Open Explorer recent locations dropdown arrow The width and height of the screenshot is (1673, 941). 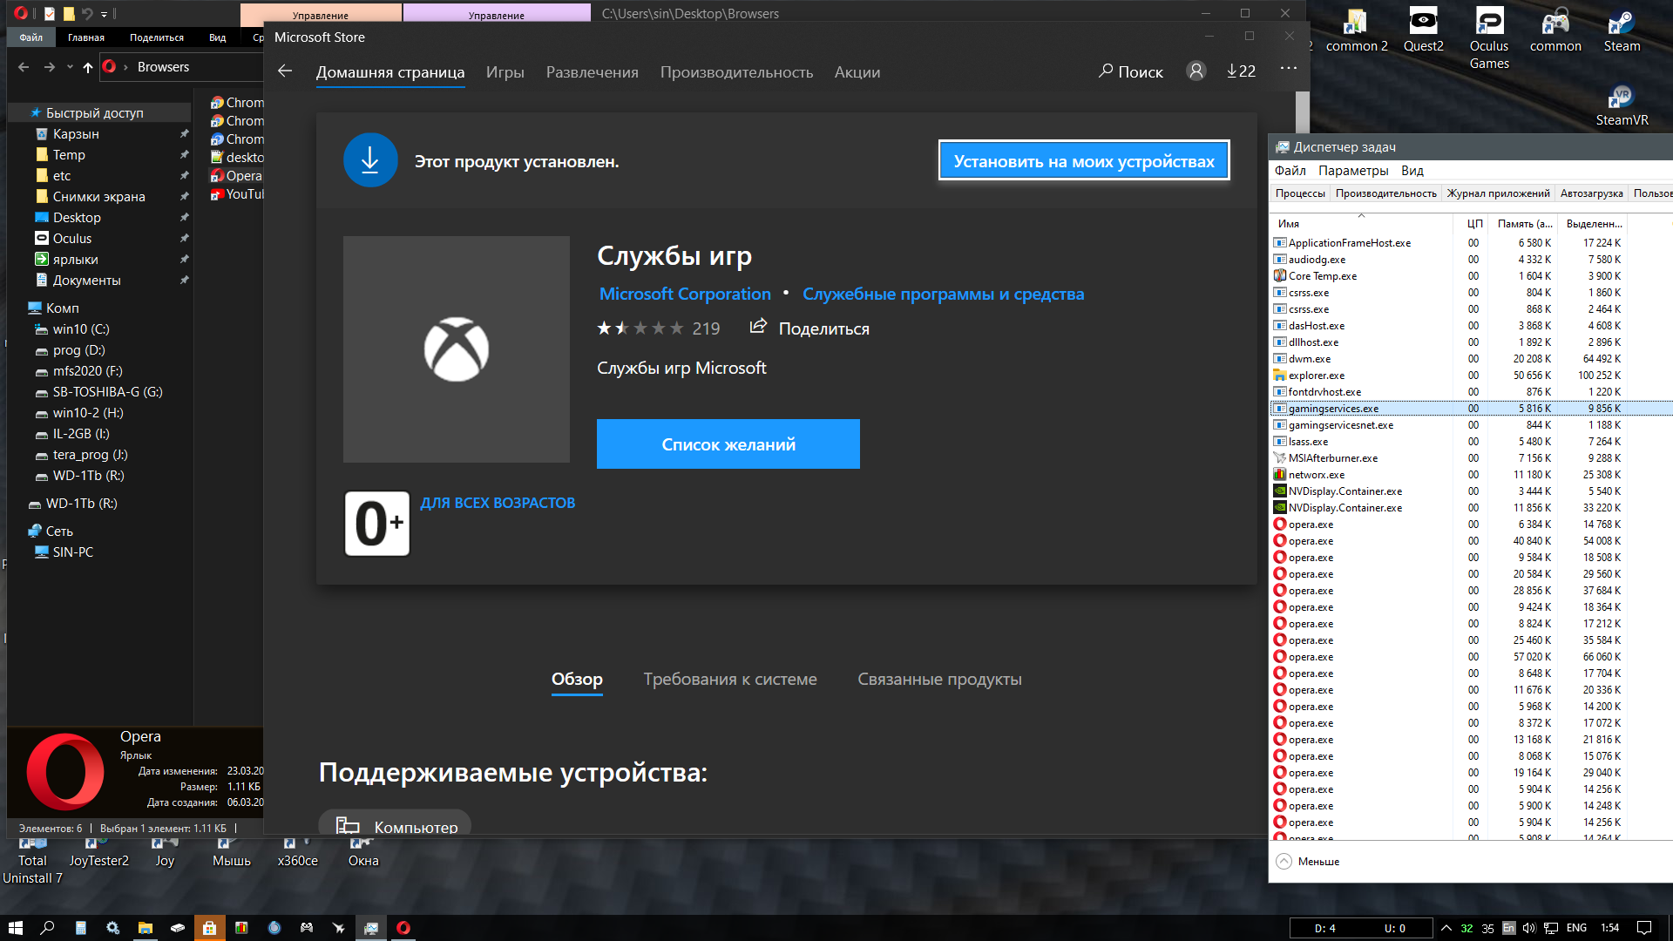click(70, 67)
